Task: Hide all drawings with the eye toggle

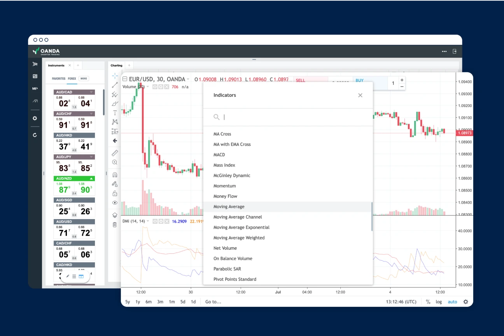Action: point(115,202)
